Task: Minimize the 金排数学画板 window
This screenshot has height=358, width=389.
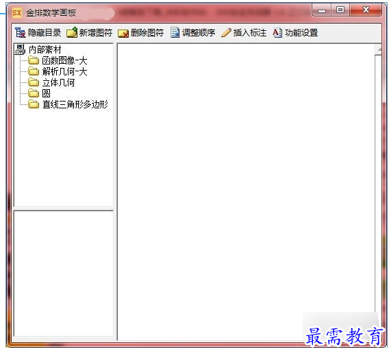Action: pos(322,10)
